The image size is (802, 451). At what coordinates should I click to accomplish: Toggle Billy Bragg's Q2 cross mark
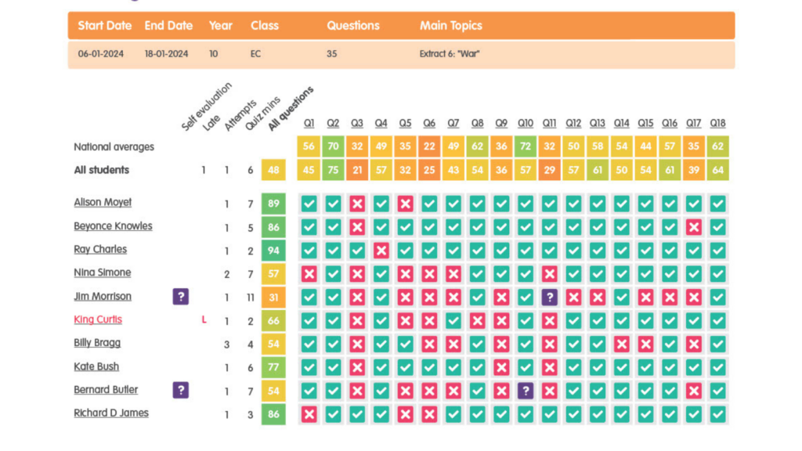pos(333,343)
